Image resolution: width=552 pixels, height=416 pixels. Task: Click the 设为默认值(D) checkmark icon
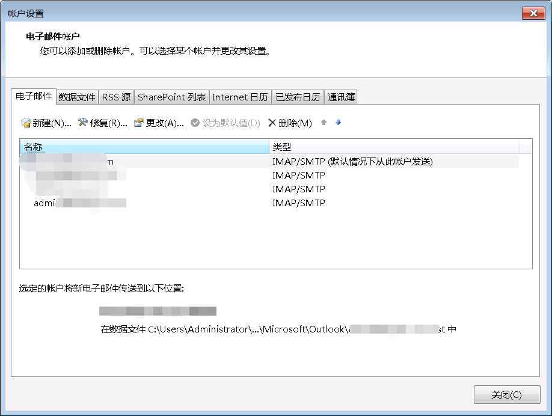(195, 123)
